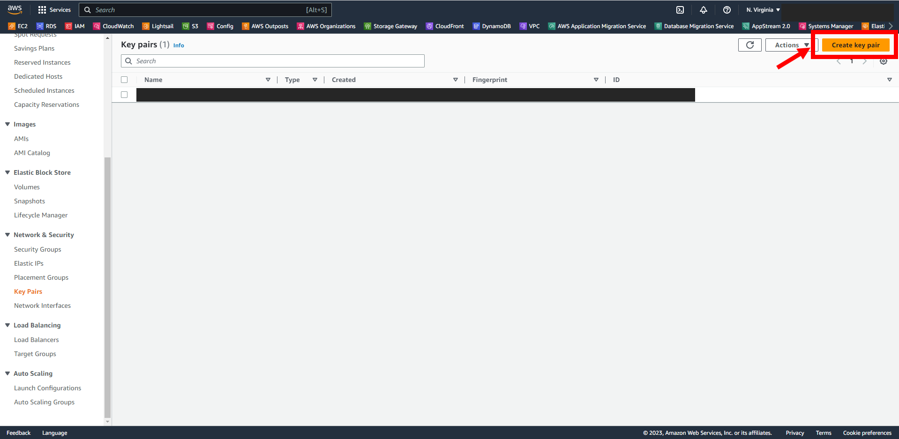Collapse the Network & Security section
Viewport: 899px width, 439px height.
tap(7, 235)
